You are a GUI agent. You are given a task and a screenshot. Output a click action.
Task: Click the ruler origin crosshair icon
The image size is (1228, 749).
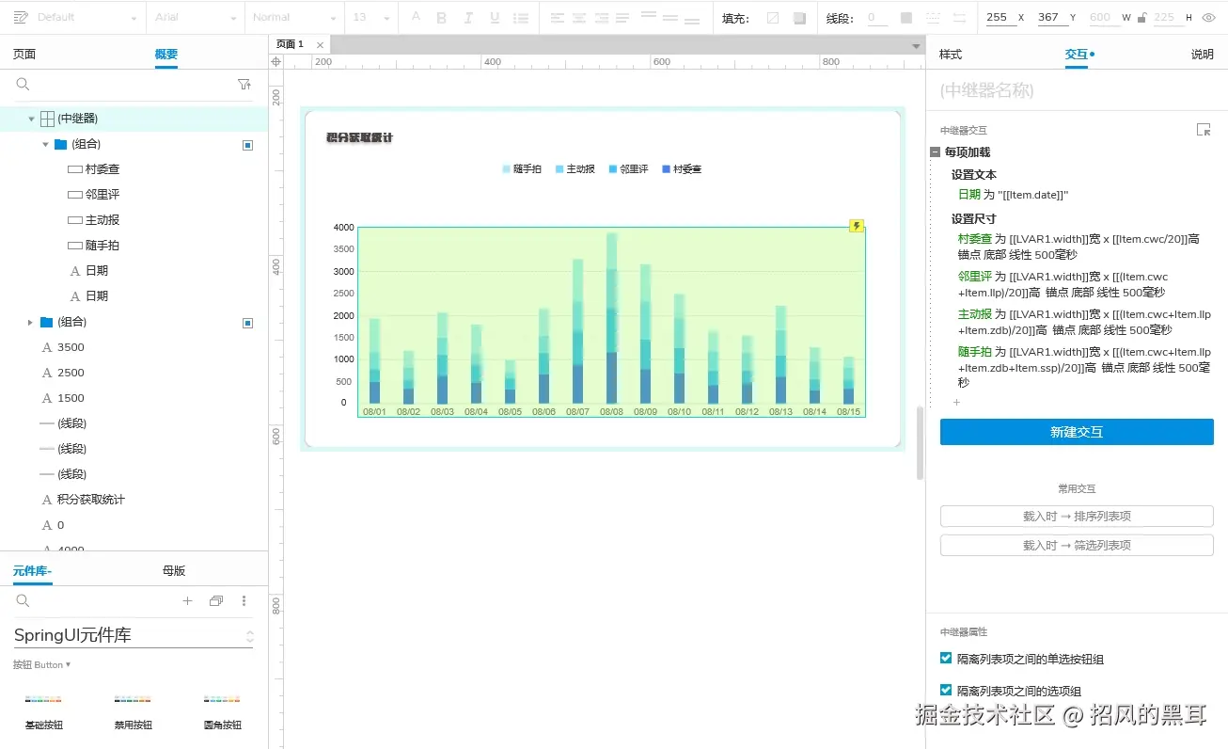[x=276, y=61]
